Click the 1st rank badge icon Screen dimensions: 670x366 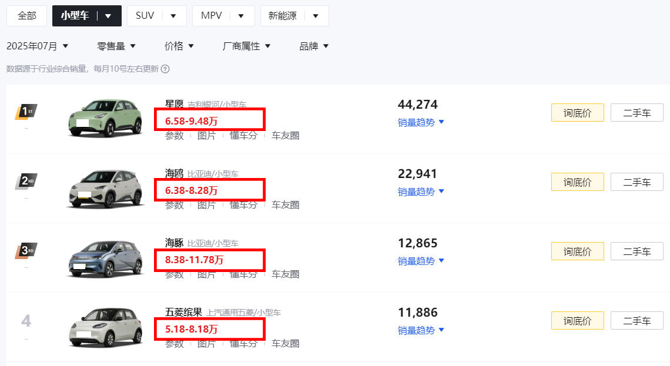[x=26, y=112]
